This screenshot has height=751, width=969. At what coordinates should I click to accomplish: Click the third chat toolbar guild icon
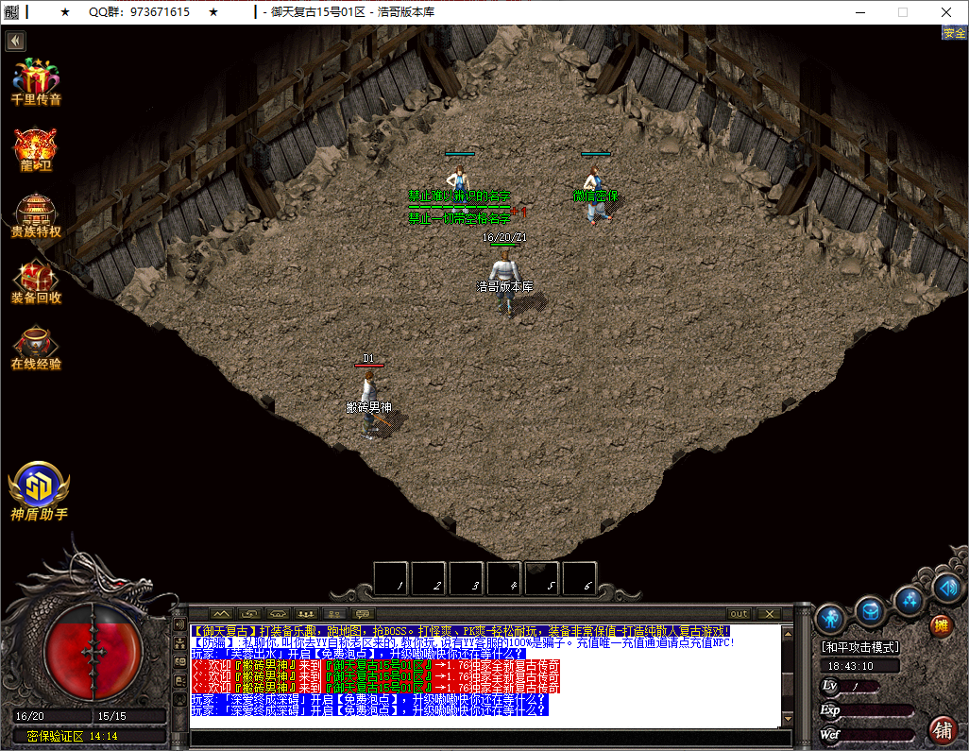tap(278, 614)
